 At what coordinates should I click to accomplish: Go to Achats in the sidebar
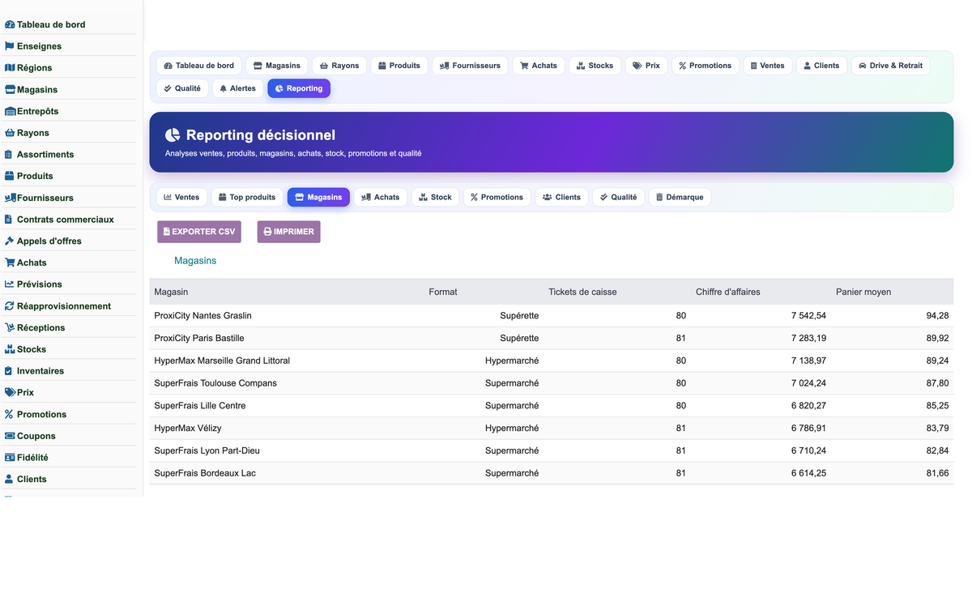[x=70, y=263]
